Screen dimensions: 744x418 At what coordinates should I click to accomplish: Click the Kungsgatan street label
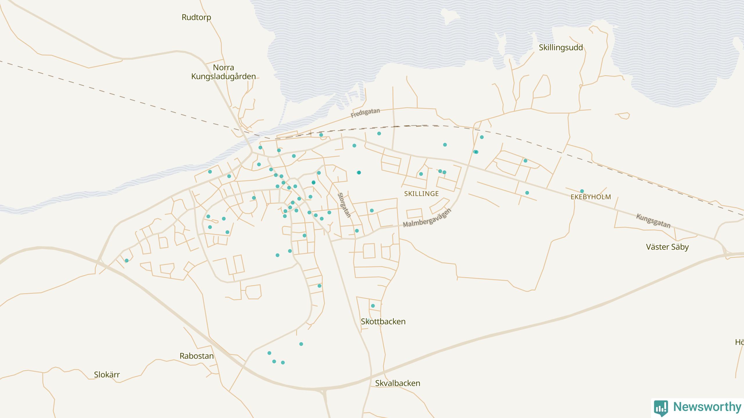click(653, 221)
